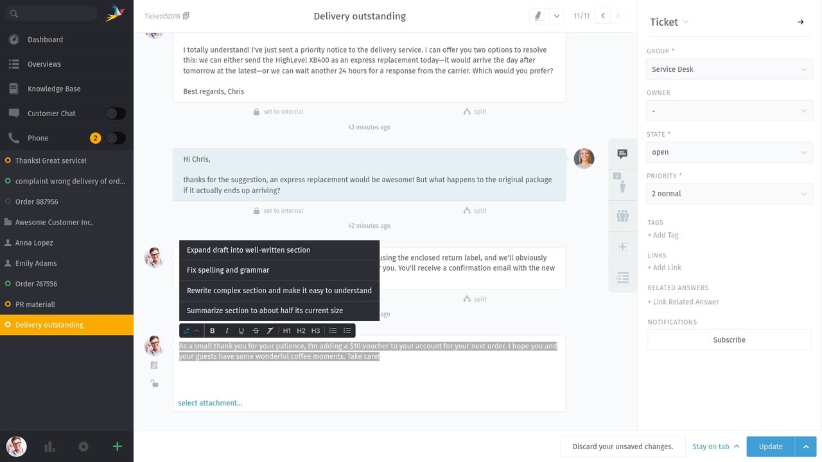
Task: Enable the Customer Chat toggle
Action: 115,113
